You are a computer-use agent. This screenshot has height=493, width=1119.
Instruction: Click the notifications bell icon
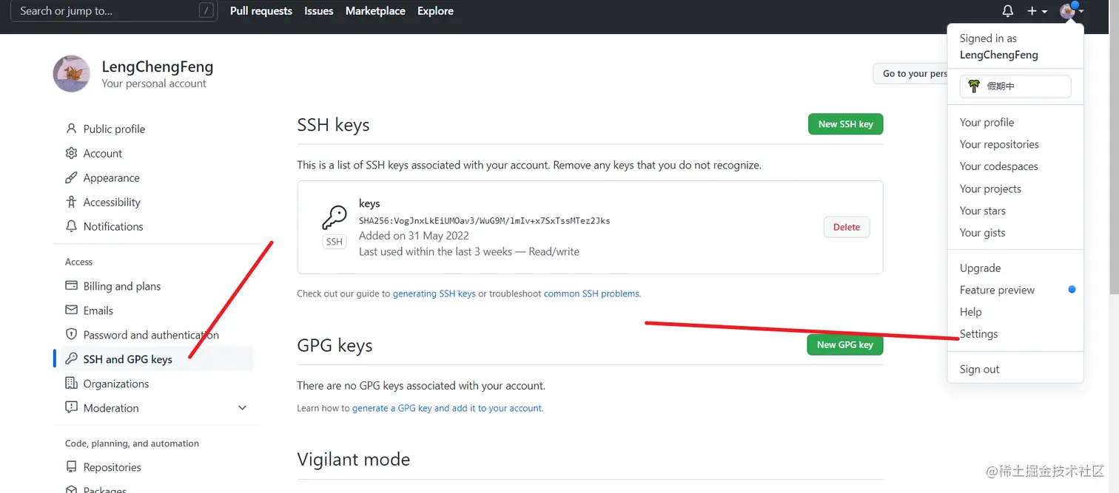(x=1007, y=11)
